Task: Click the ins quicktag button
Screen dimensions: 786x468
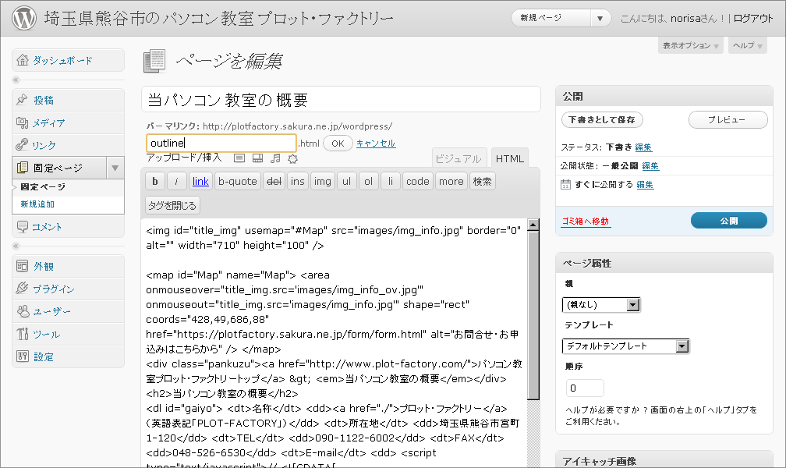Action: click(x=298, y=181)
